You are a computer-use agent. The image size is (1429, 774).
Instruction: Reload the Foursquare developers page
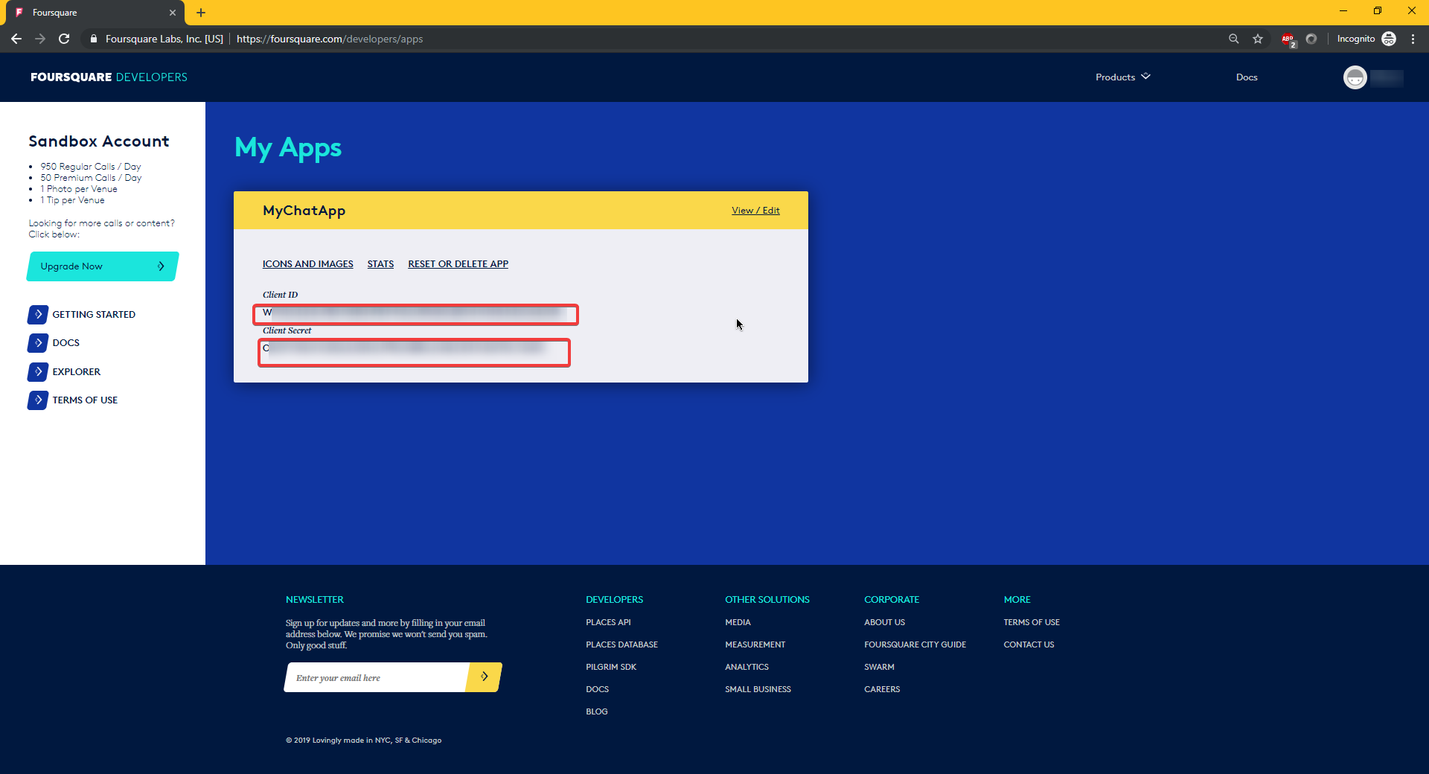coord(64,39)
